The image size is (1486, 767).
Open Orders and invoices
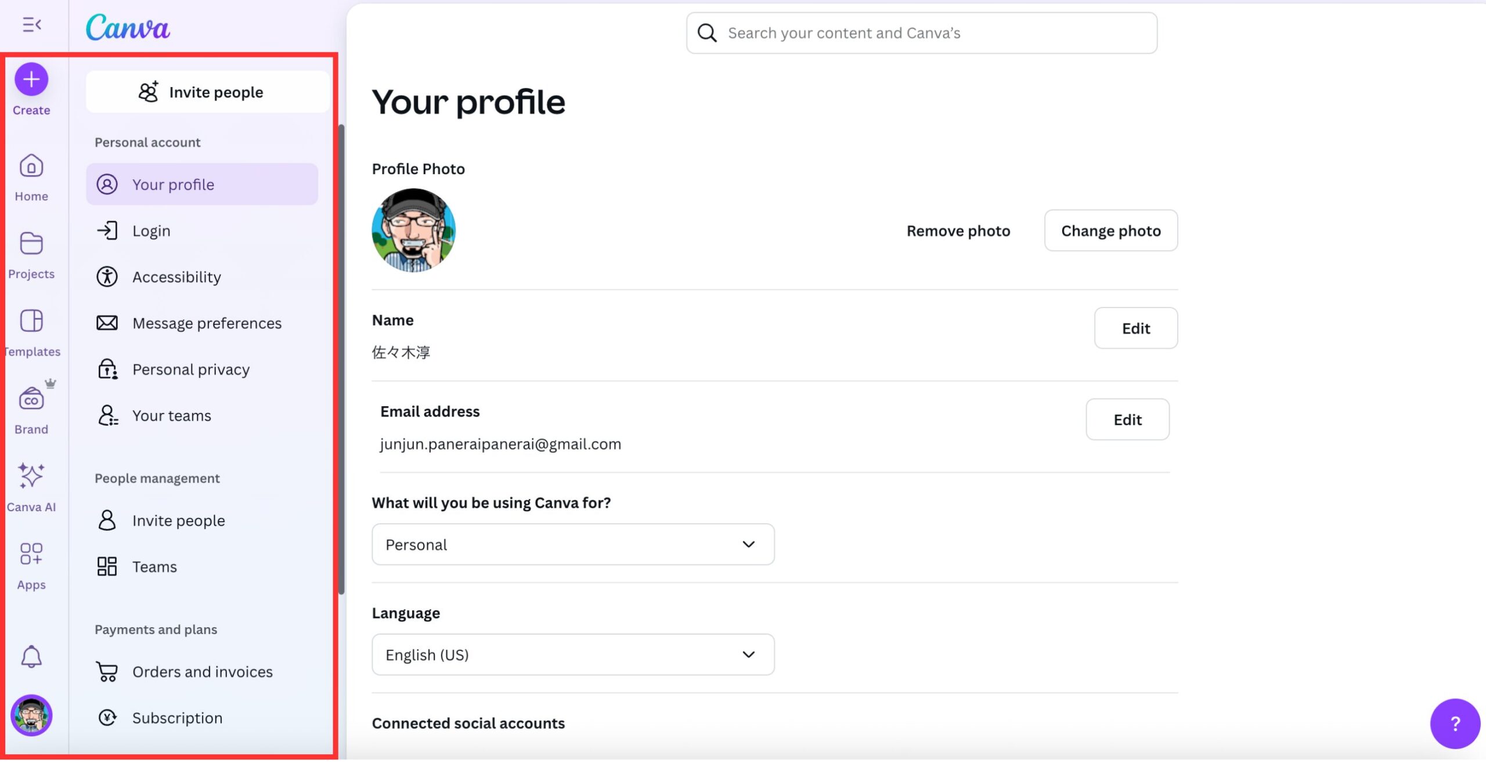tap(202, 672)
